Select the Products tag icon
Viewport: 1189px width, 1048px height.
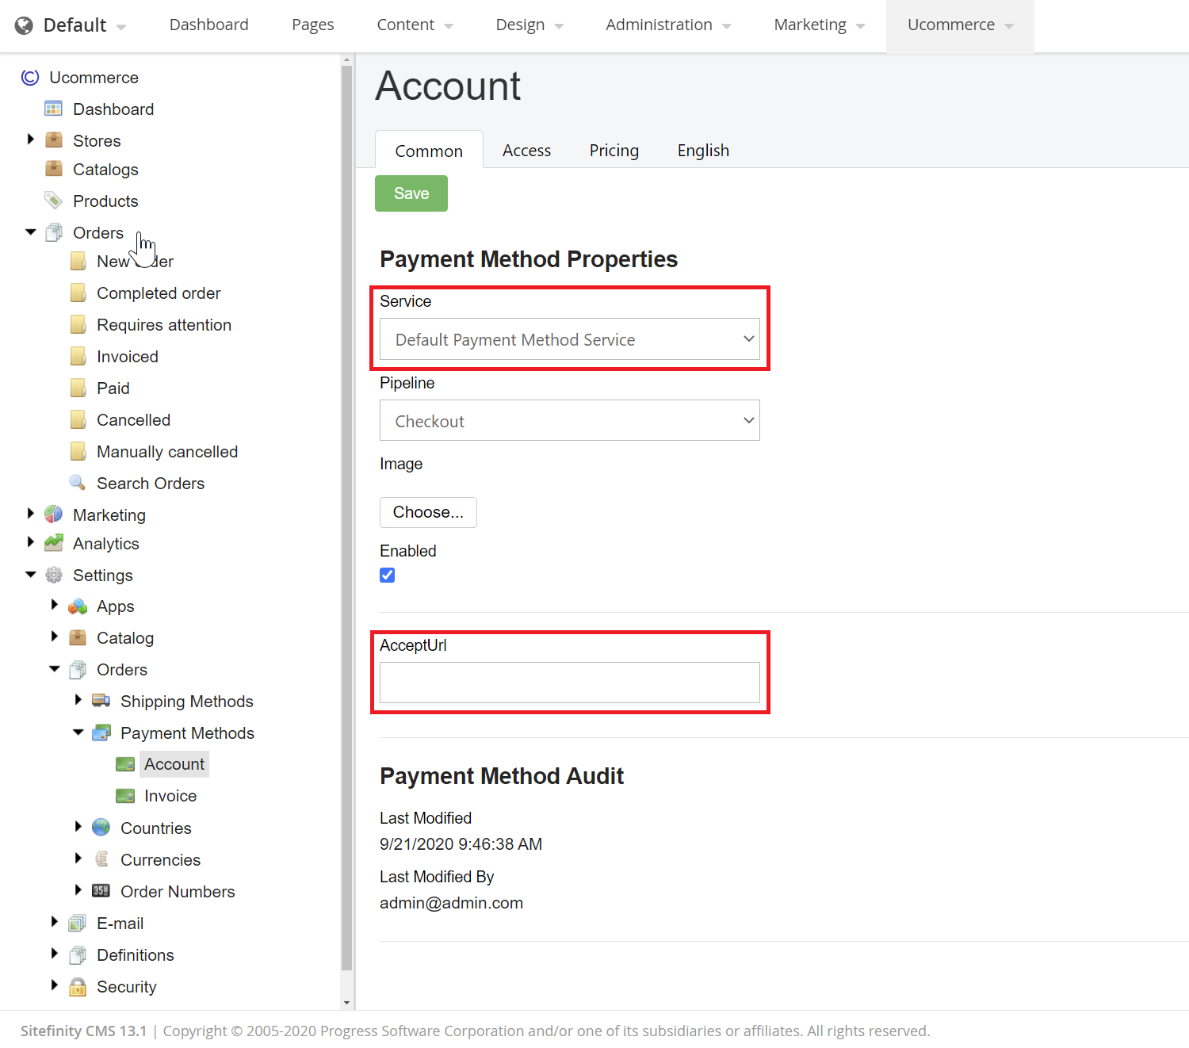click(52, 201)
